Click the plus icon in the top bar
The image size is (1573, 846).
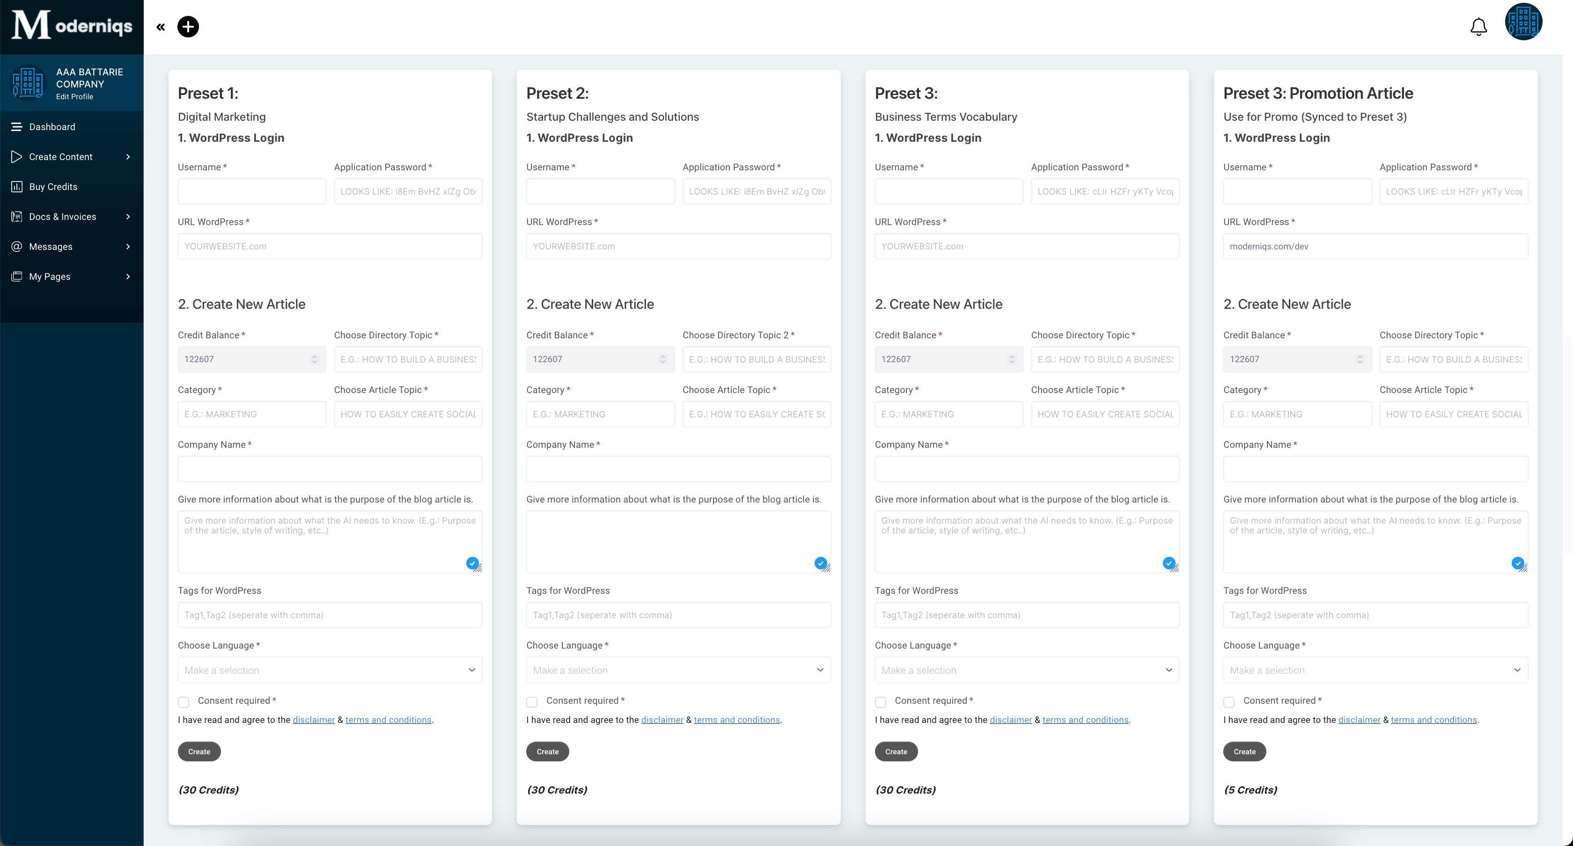click(x=188, y=27)
